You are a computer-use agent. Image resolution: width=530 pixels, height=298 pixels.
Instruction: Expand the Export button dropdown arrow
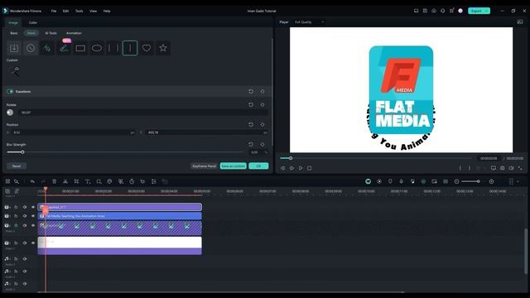pyautogui.click(x=486, y=11)
